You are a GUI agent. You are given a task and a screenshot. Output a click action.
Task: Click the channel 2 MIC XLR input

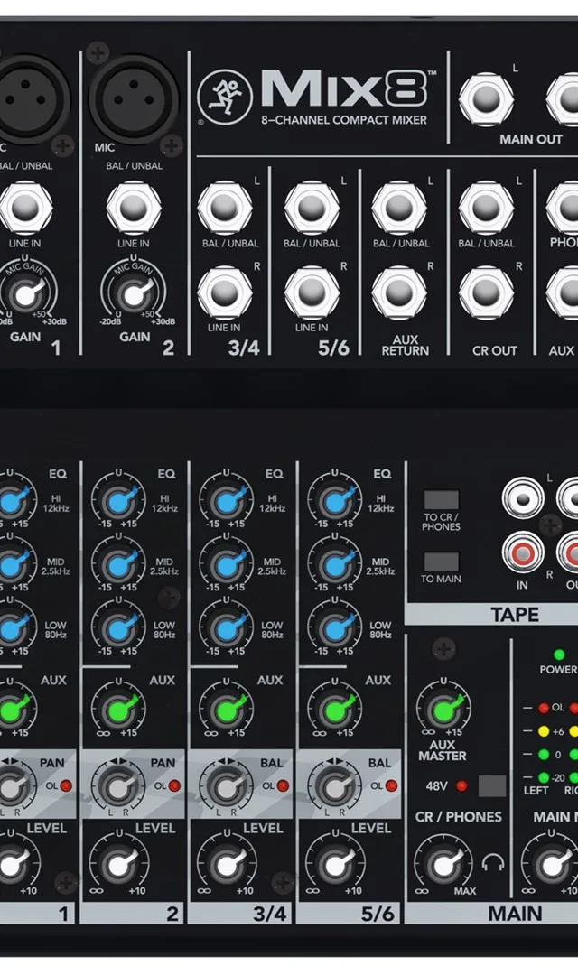click(x=134, y=99)
